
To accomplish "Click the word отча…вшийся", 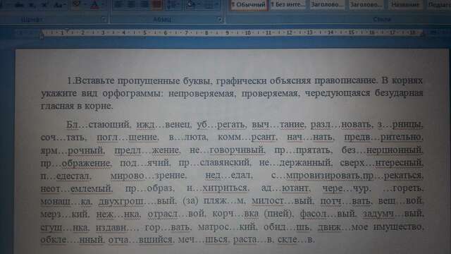I will [x=141, y=240].
